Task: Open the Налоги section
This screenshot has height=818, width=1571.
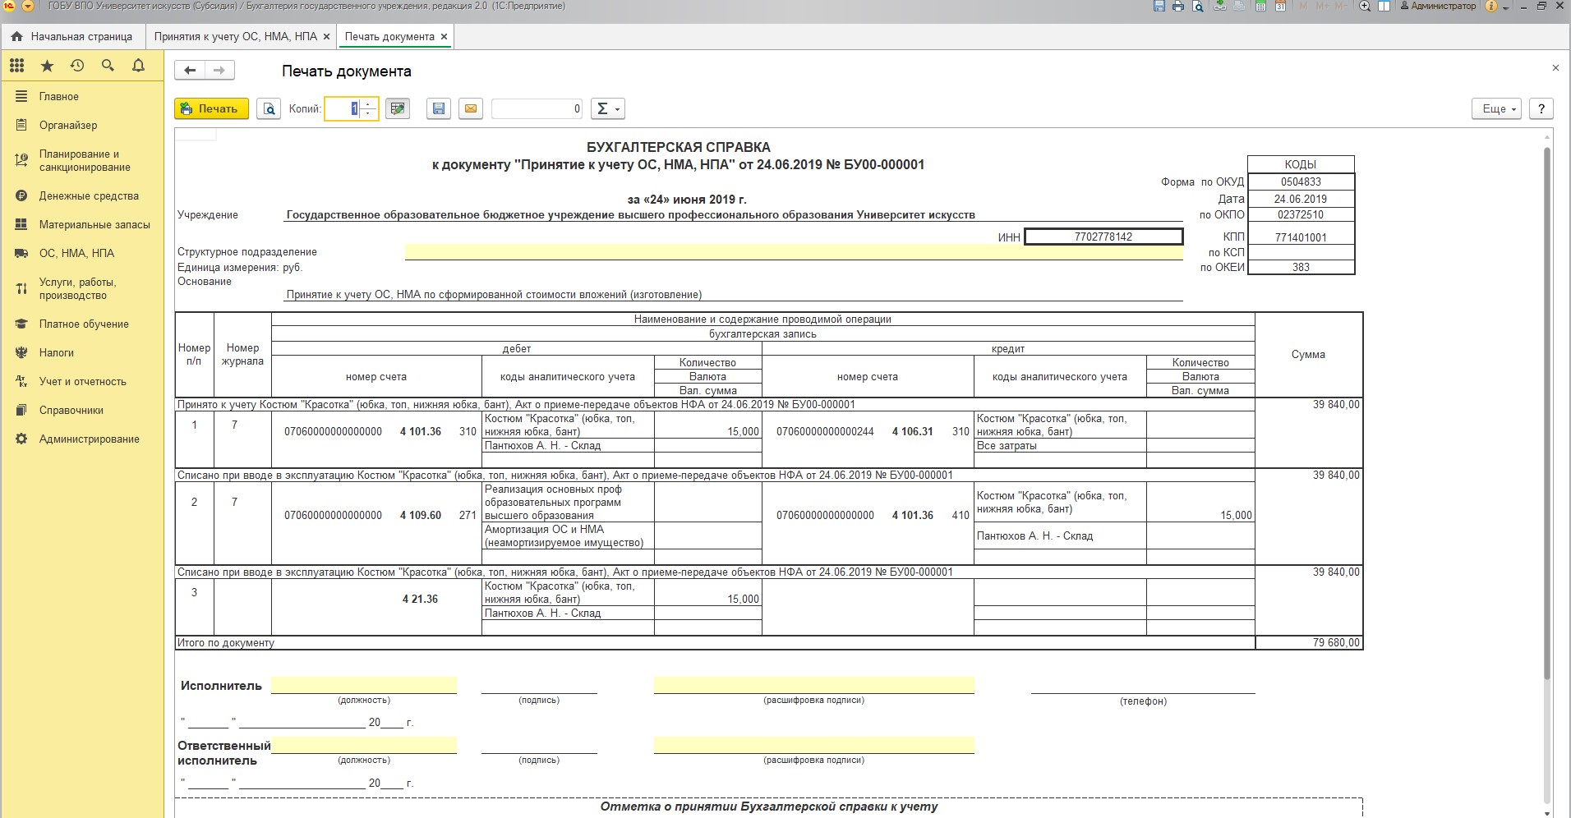Action: tap(82, 352)
